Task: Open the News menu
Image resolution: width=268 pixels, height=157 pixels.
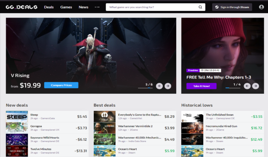Action: point(84,7)
